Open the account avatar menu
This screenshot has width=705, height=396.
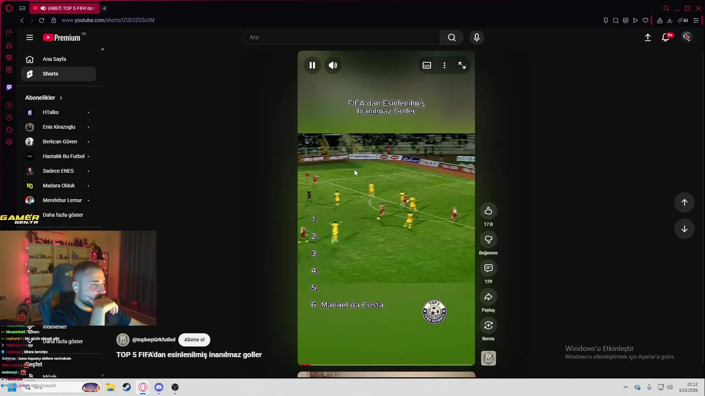click(x=687, y=37)
